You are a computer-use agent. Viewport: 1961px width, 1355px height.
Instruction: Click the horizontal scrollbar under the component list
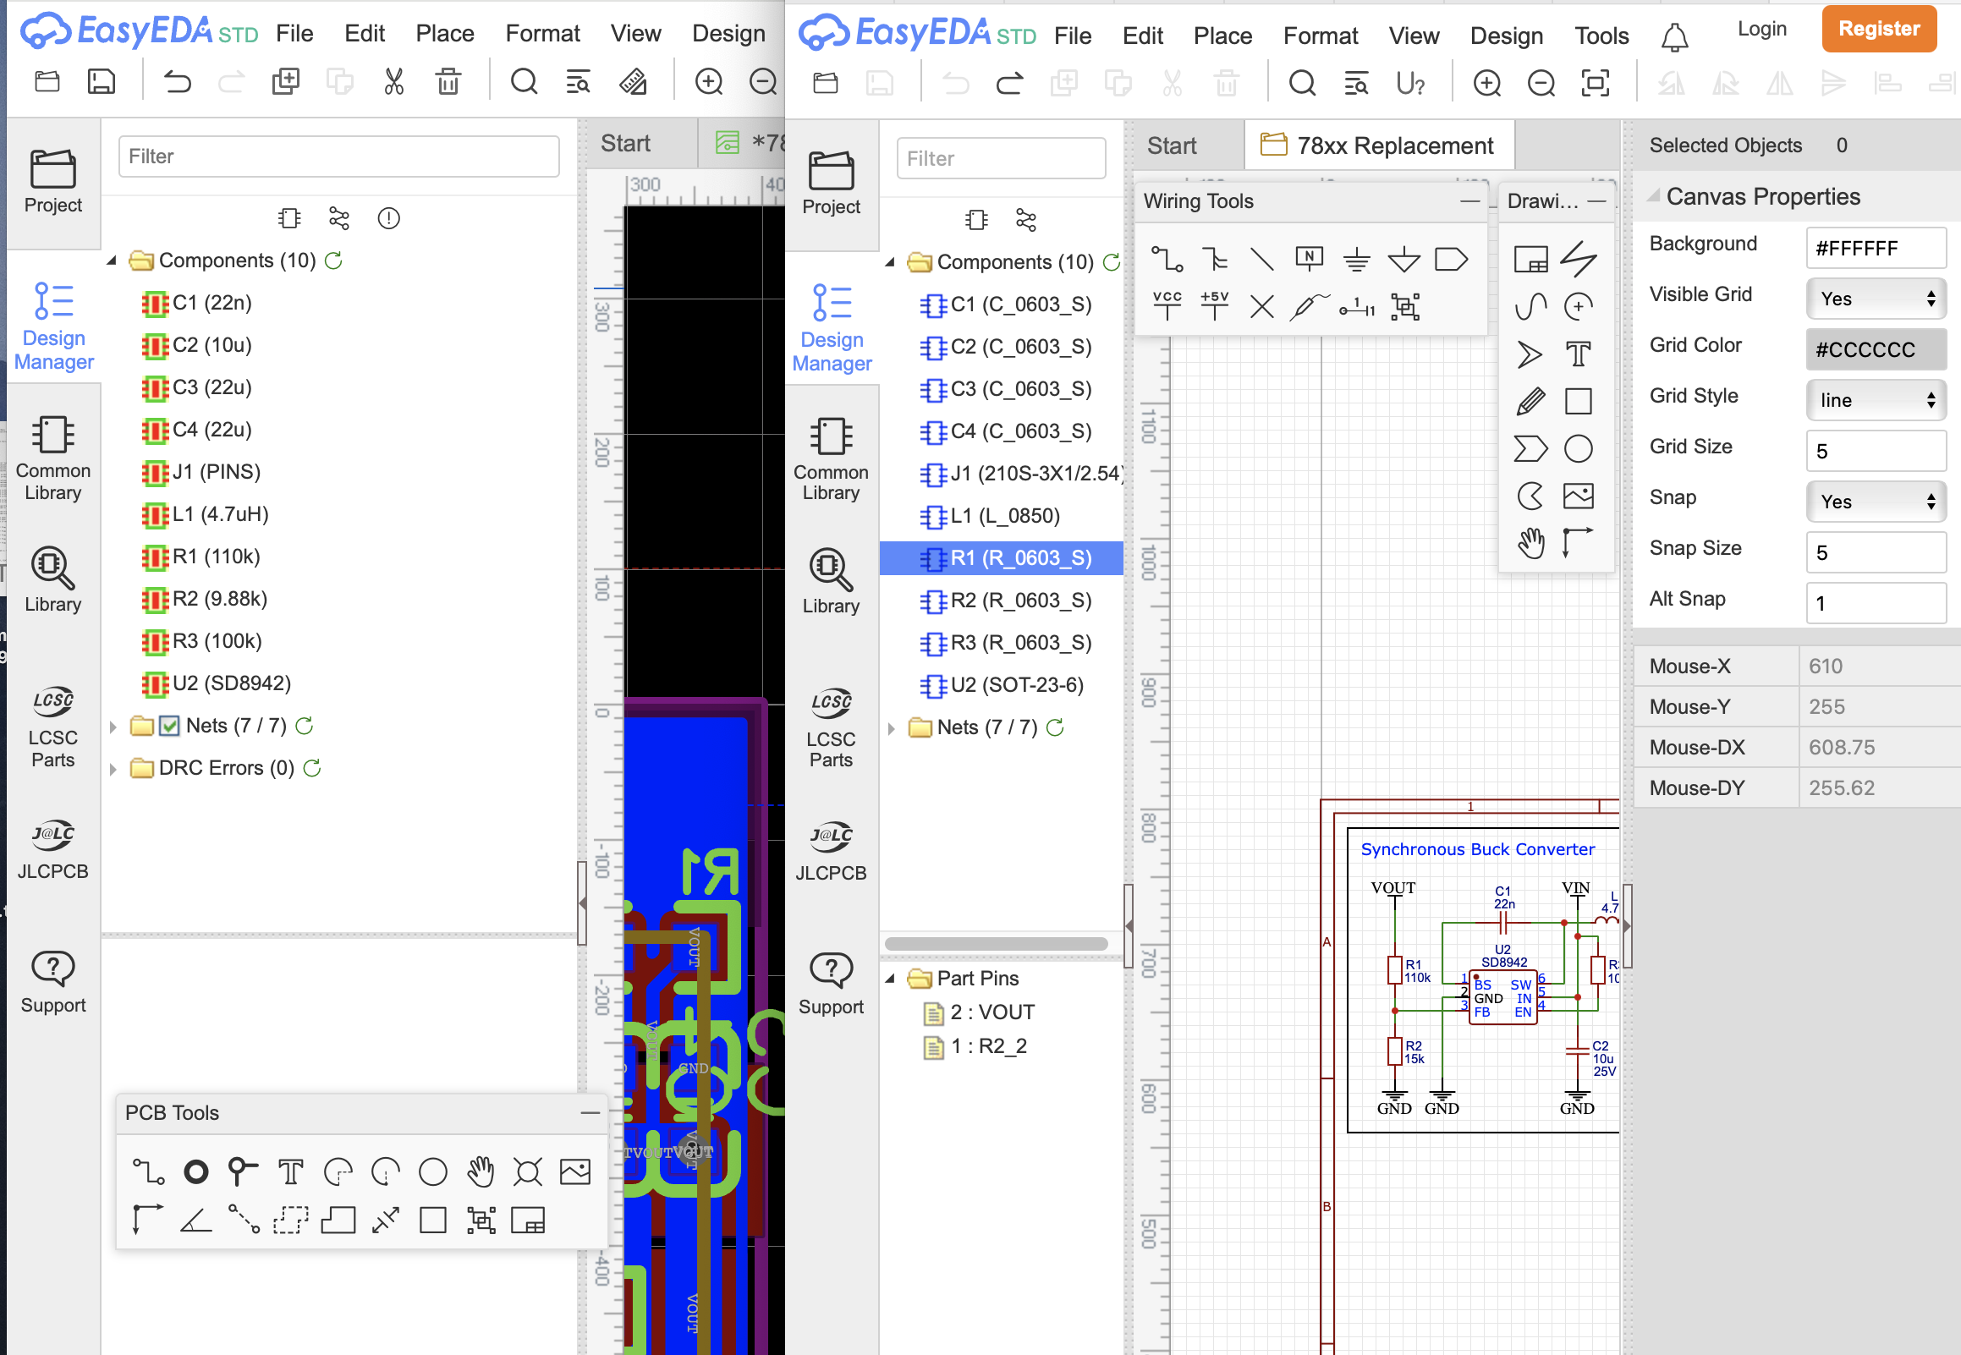[996, 944]
